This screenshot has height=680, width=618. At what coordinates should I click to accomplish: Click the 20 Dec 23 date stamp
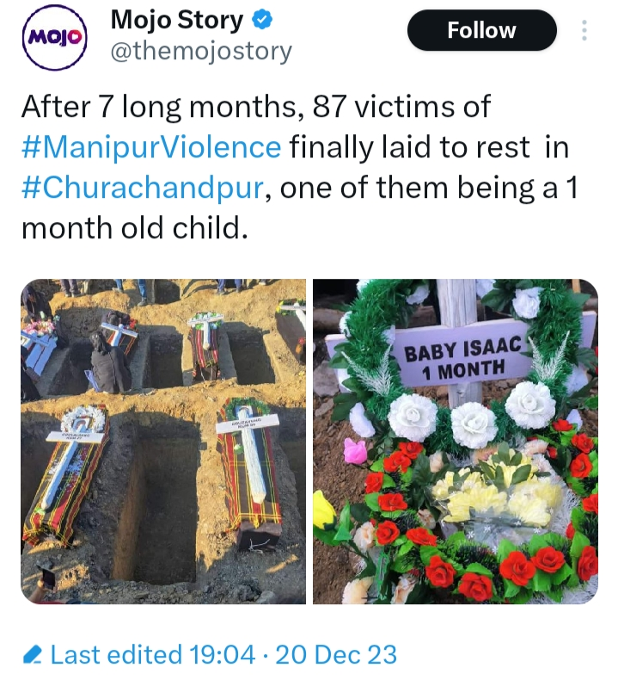[336, 654]
